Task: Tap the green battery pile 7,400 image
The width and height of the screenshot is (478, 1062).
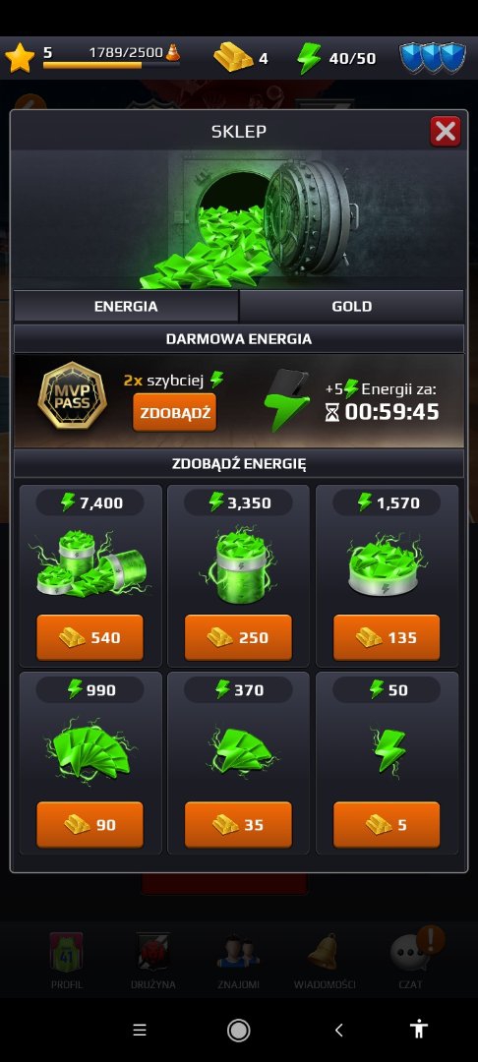Action: 90,564
